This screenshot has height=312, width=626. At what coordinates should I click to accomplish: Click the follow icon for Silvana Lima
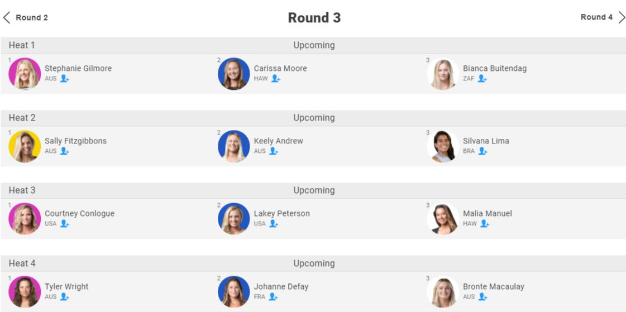point(482,151)
